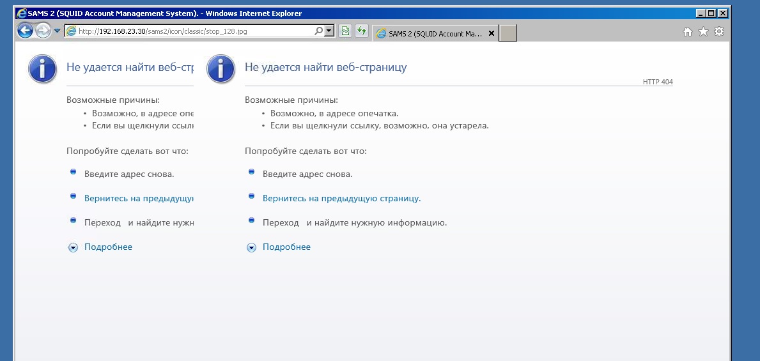This screenshot has height=361, width=760.
Task: Click left frame 'Вернитесь на предыдущу' link
Action: tap(139, 198)
